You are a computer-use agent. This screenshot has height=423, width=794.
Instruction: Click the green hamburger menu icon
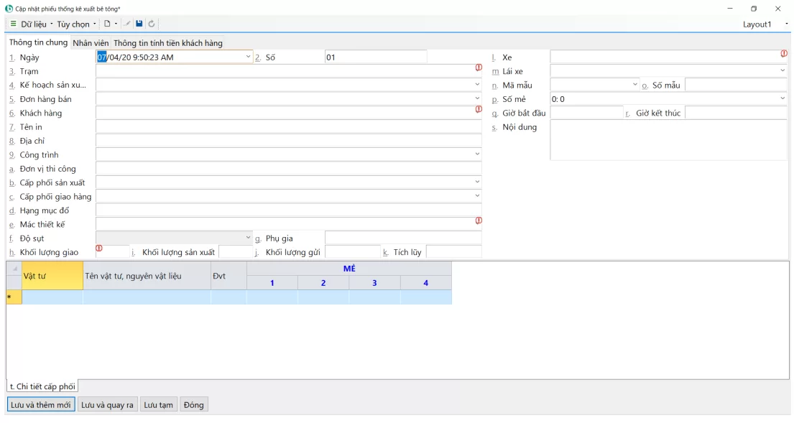pos(13,24)
